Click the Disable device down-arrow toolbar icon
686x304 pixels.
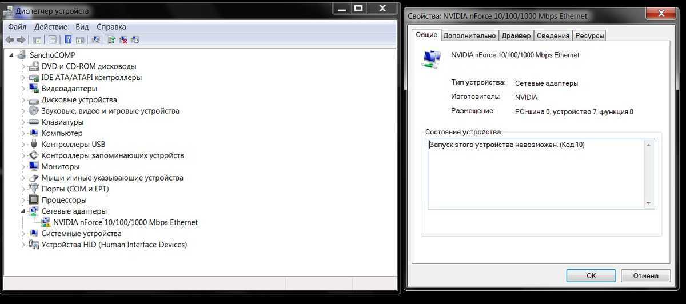point(135,39)
